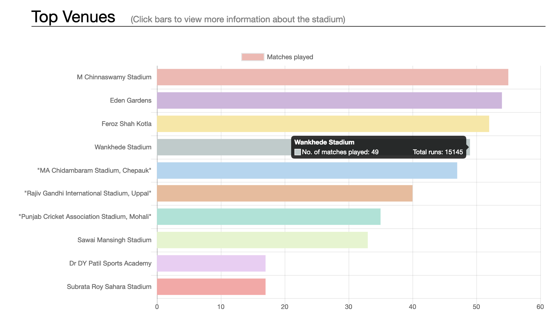Click the 60 tick on x-axis
The image size is (558, 328).
click(540, 307)
